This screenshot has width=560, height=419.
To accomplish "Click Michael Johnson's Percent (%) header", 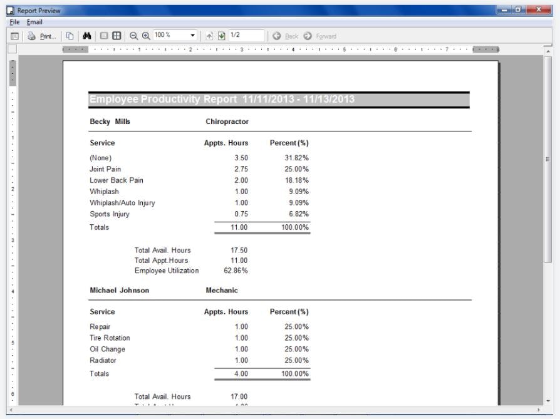I will (289, 312).
